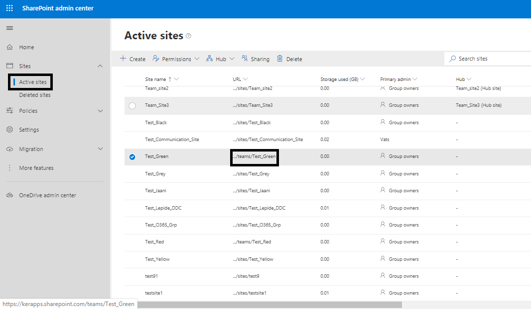Click person icon in Test_Jaani row

[383, 190]
